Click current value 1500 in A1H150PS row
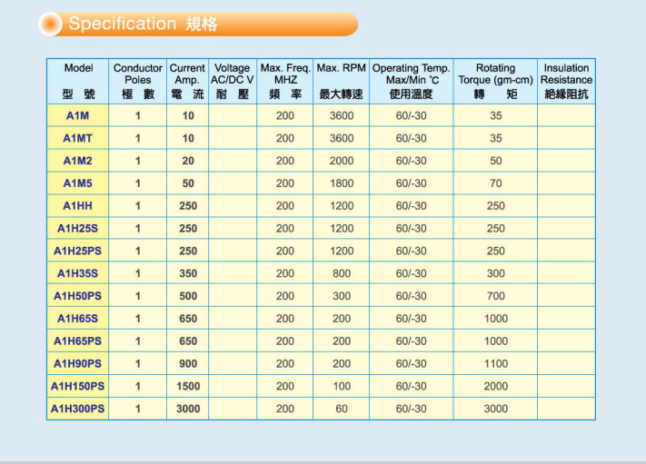 pyautogui.click(x=188, y=387)
